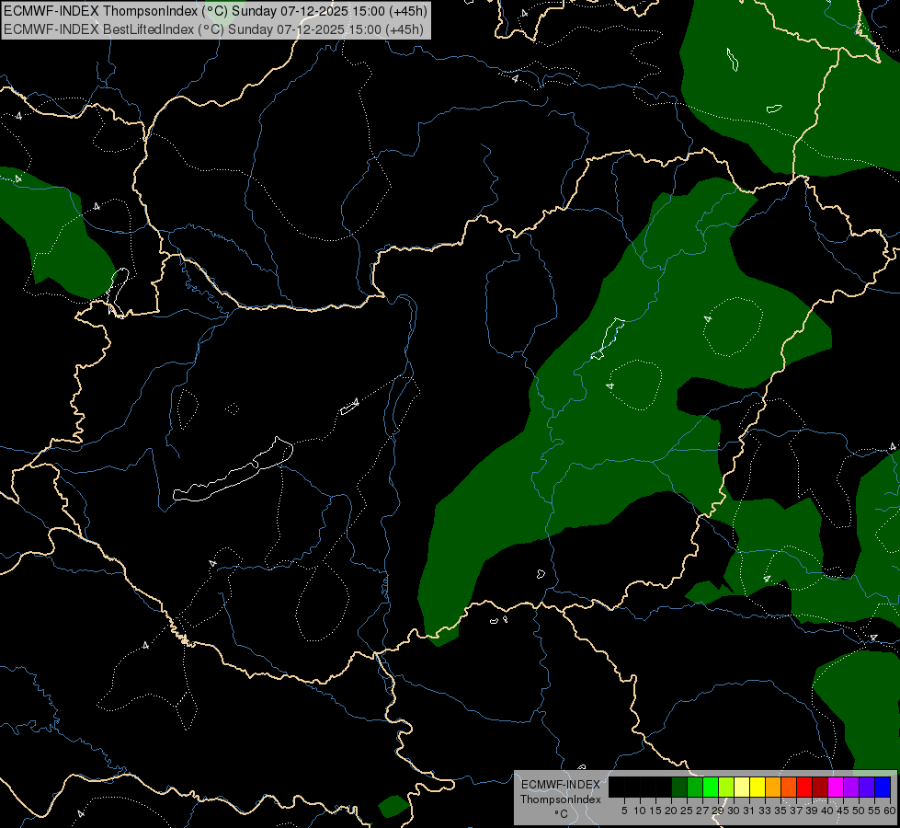The height and width of the screenshot is (828, 900).
Task: Select the indigo 50–55 legend swatch
Action: point(867,787)
